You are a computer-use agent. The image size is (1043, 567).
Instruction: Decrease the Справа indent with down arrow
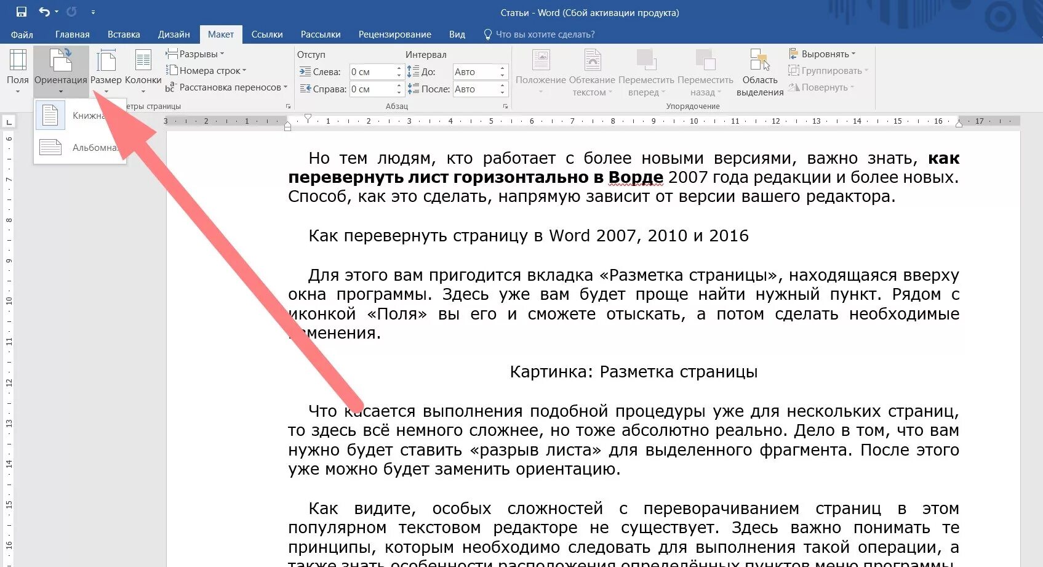(399, 93)
